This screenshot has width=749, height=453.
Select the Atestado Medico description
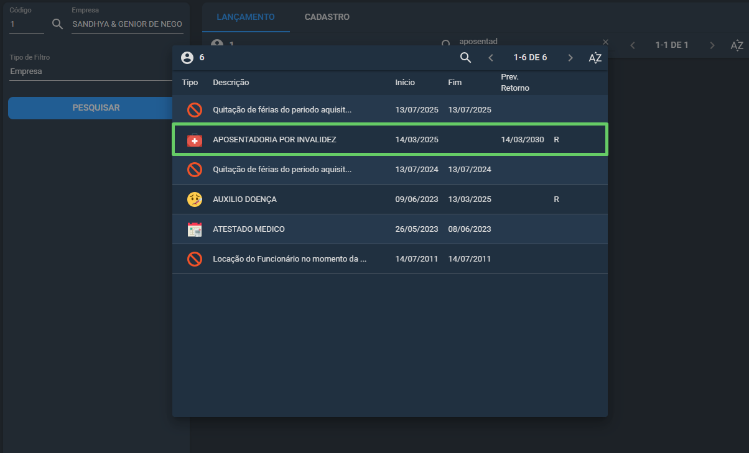pos(249,229)
